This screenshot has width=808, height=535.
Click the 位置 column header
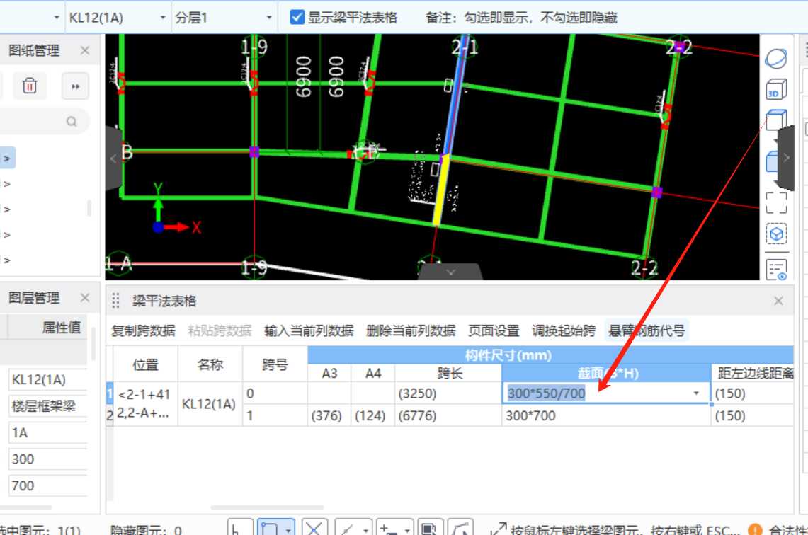(145, 364)
